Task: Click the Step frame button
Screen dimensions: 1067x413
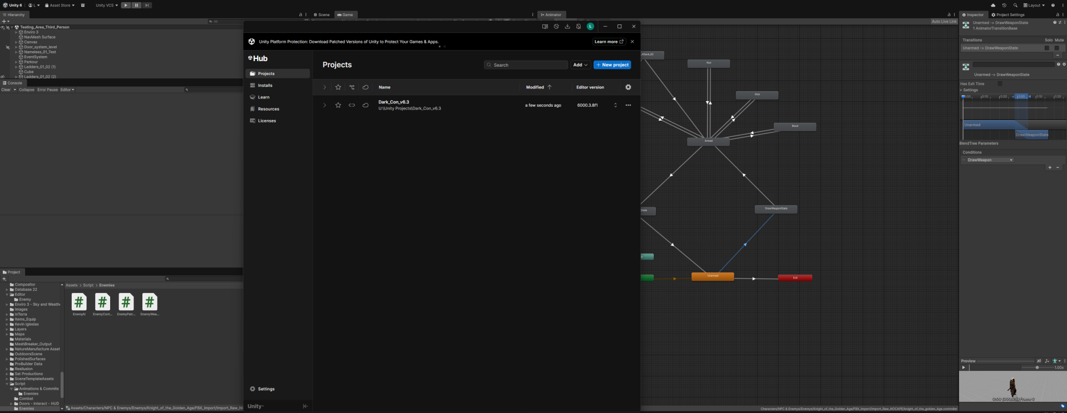Action: pyautogui.click(x=147, y=5)
